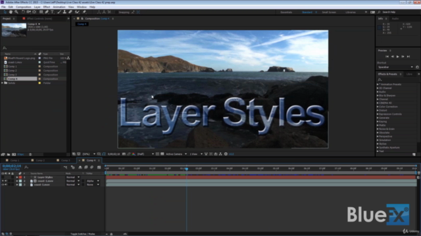This screenshot has width=421, height=236.
Task: Toggle audio of coast-1.mov layer 3
Action: tap(6, 185)
